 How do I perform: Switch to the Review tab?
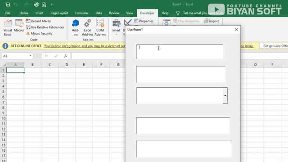[x=114, y=13]
